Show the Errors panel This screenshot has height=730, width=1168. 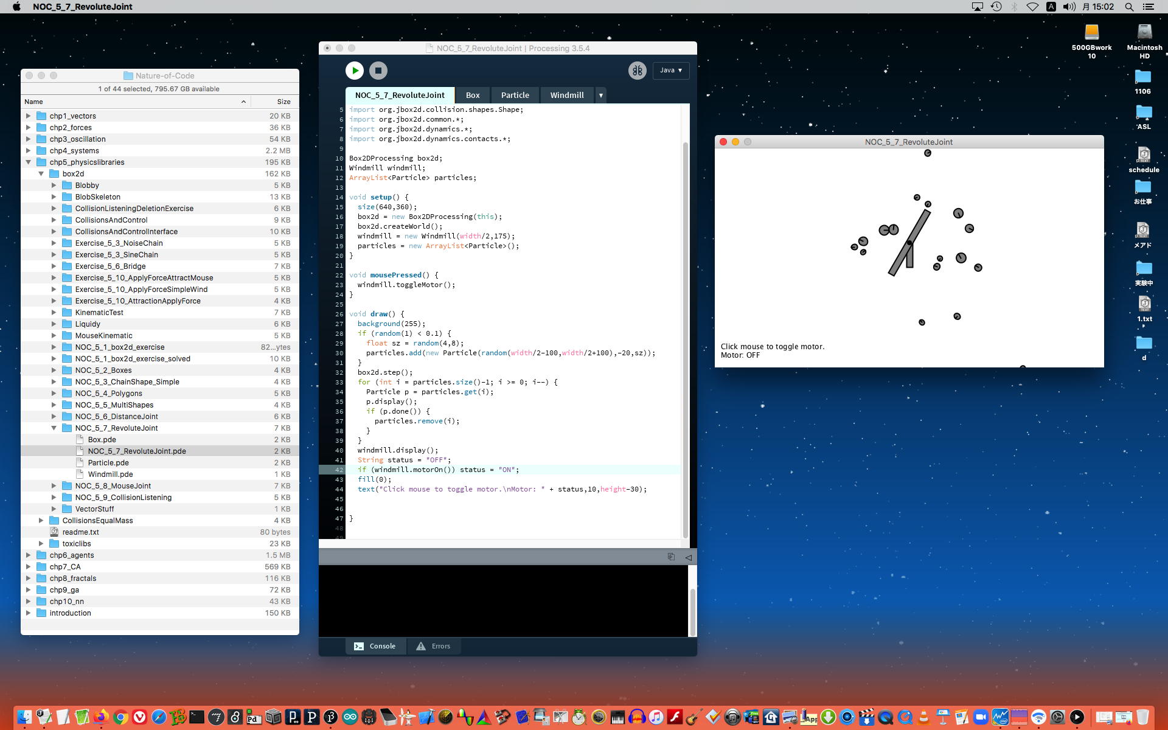[433, 646]
